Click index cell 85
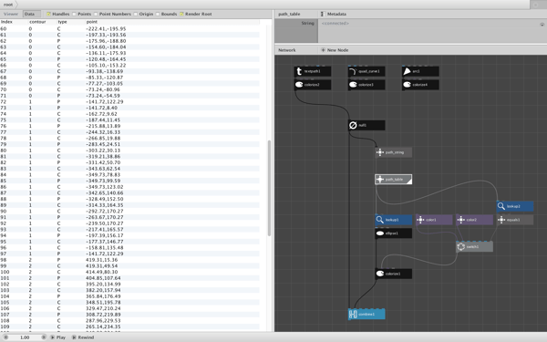This screenshot has height=342, width=547. [x=4, y=181]
